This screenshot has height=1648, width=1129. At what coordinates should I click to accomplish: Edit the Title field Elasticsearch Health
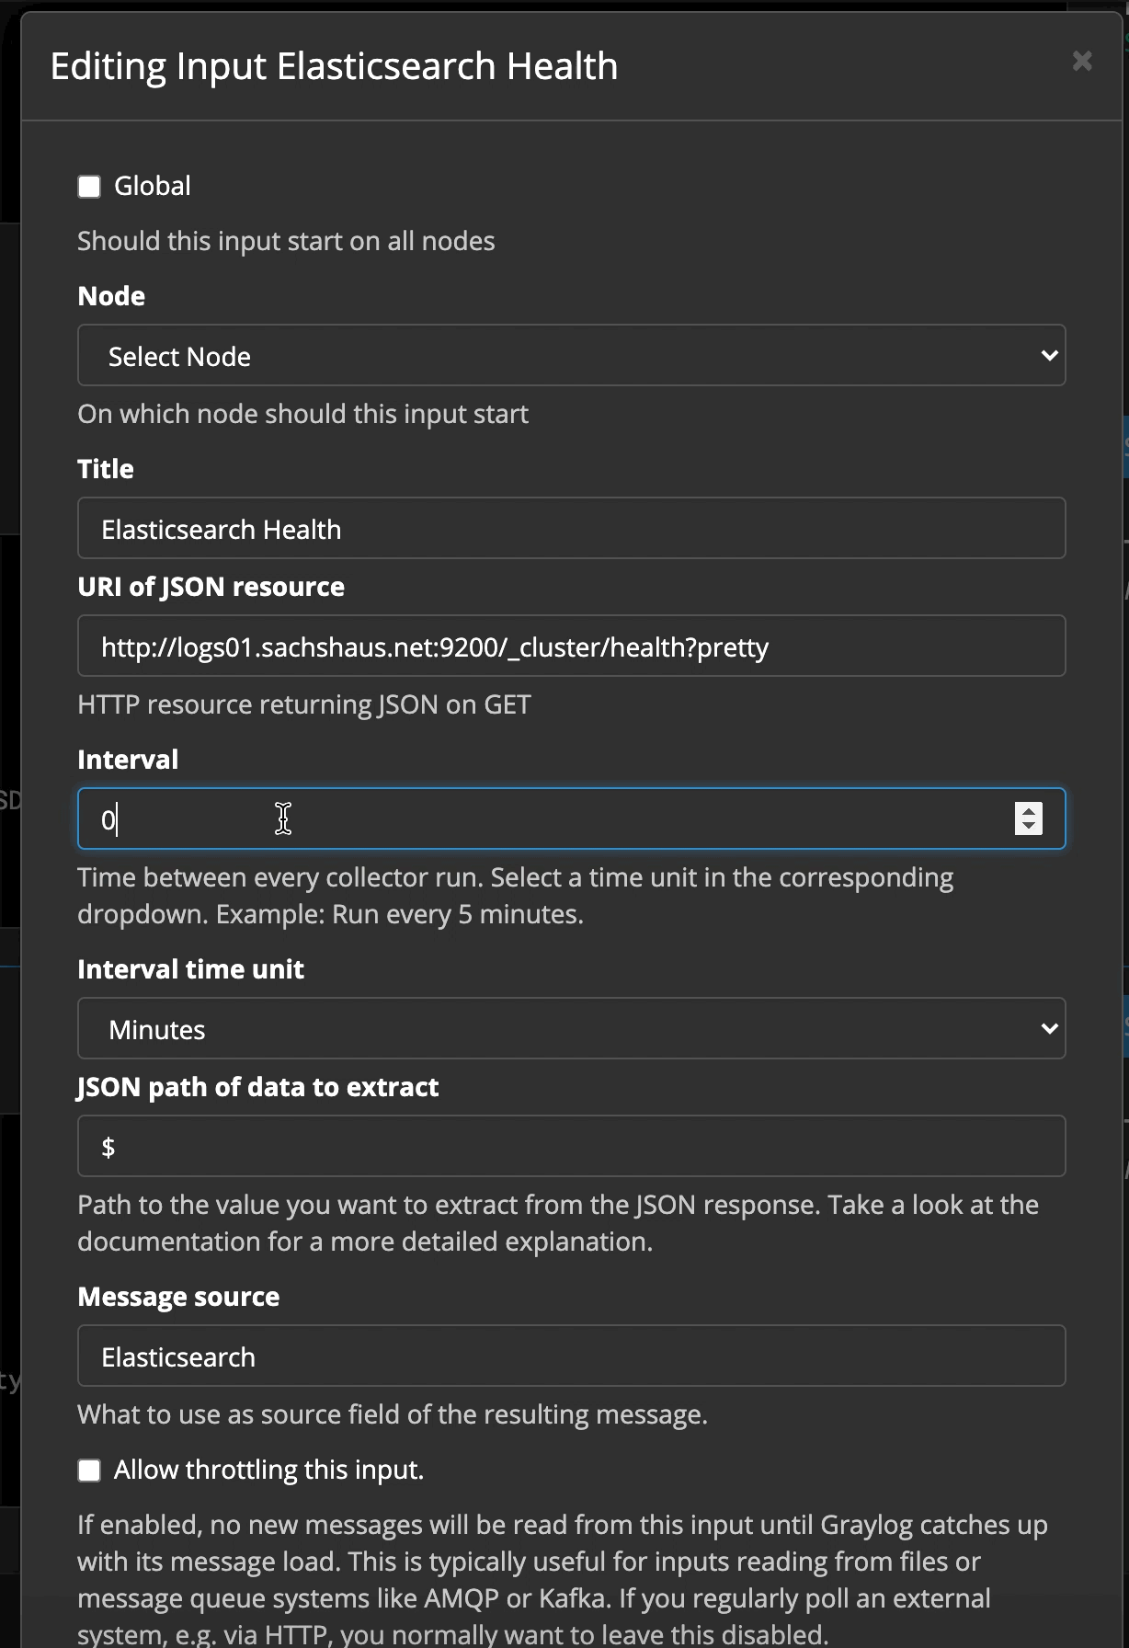coord(571,528)
